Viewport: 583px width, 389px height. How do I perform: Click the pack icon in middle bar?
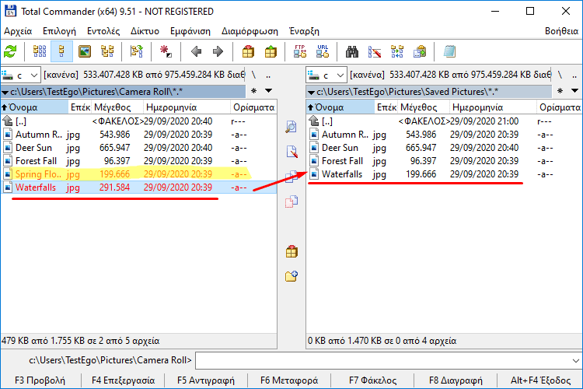coord(291,251)
